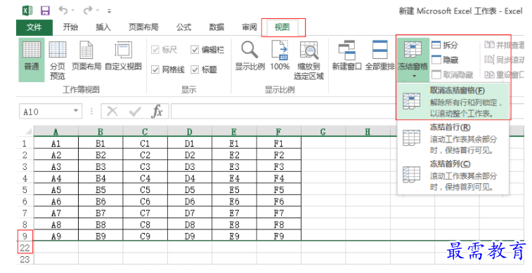Click 全部重排 arrange all windows
The width and height of the screenshot is (532, 273).
point(379,56)
